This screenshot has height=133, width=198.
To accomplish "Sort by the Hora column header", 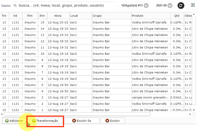I will tap(58, 16).
